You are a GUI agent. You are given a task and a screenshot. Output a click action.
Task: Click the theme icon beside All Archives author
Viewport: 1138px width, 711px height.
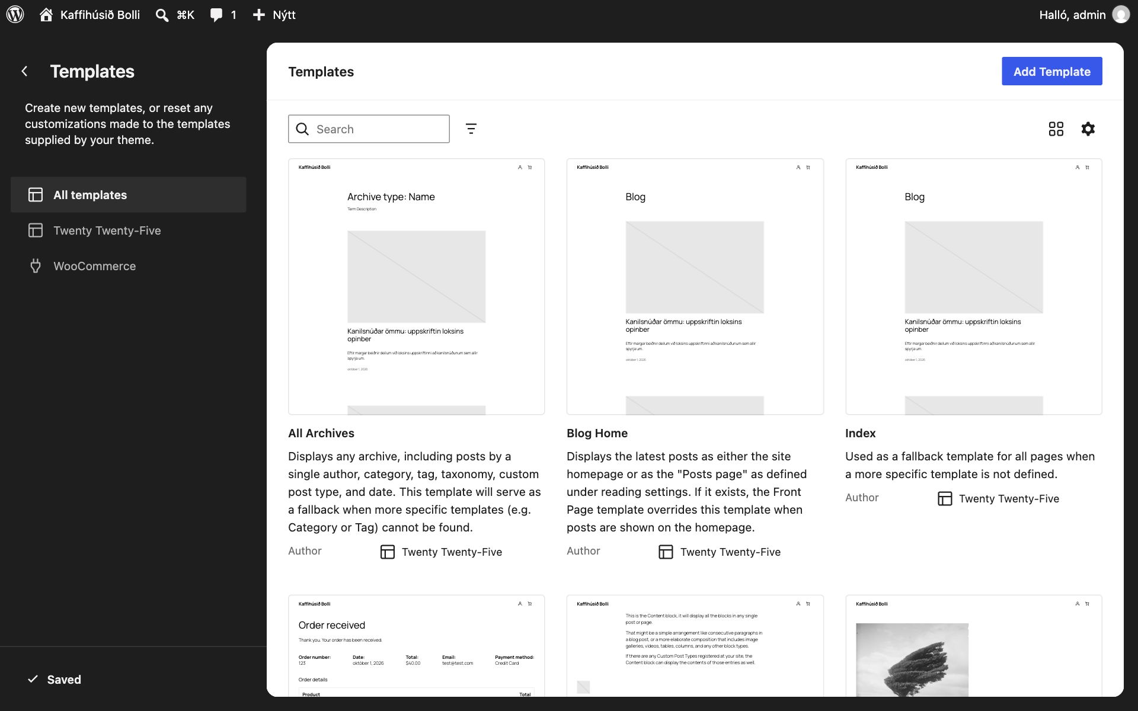coord(387,552)
